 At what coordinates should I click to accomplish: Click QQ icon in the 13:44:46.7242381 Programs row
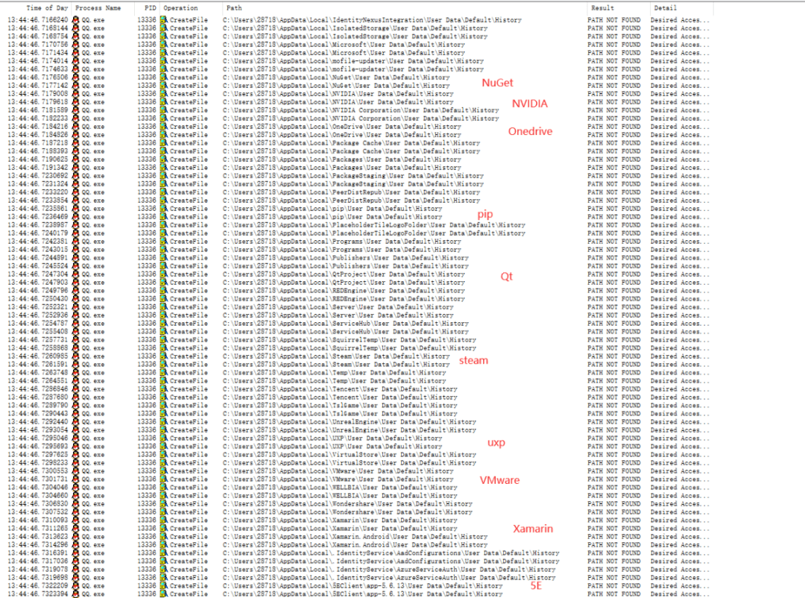[x=76, y=242]
